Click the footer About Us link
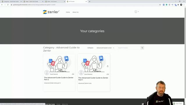 [65, 104]
